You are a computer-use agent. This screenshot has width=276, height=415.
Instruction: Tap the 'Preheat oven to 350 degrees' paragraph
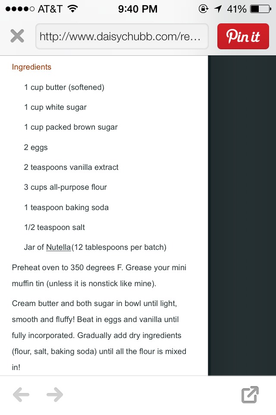coord(99,275)
